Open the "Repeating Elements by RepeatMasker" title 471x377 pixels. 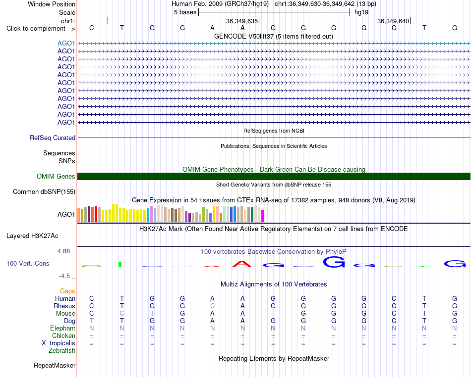pos(274,358)
